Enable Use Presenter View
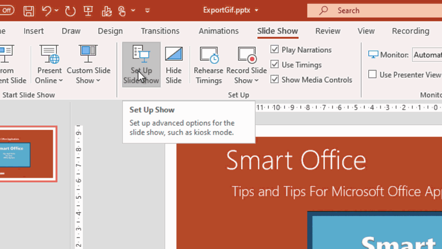The image size is (442, 249). 372,74
